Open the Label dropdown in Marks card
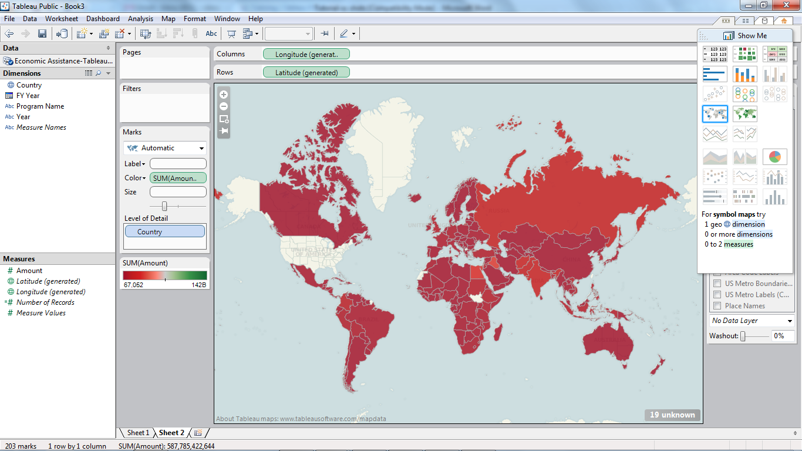The image size is (802, 451). (135, 164)
